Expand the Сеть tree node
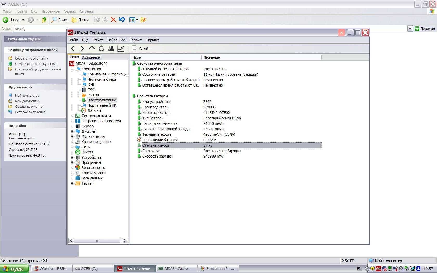Screen dimensions: 437x273 click(x=72, y=147)
